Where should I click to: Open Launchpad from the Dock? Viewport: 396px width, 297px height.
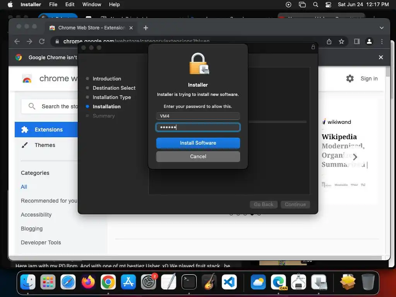tap(48, 282)
